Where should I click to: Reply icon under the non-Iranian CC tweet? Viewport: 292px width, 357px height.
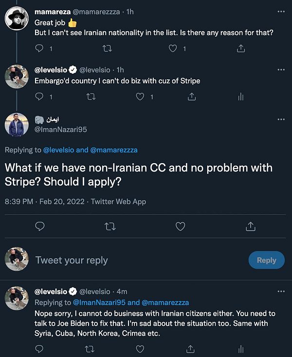coord(40,226)
